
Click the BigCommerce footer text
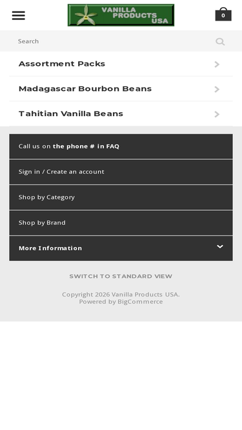click(140, 302)
